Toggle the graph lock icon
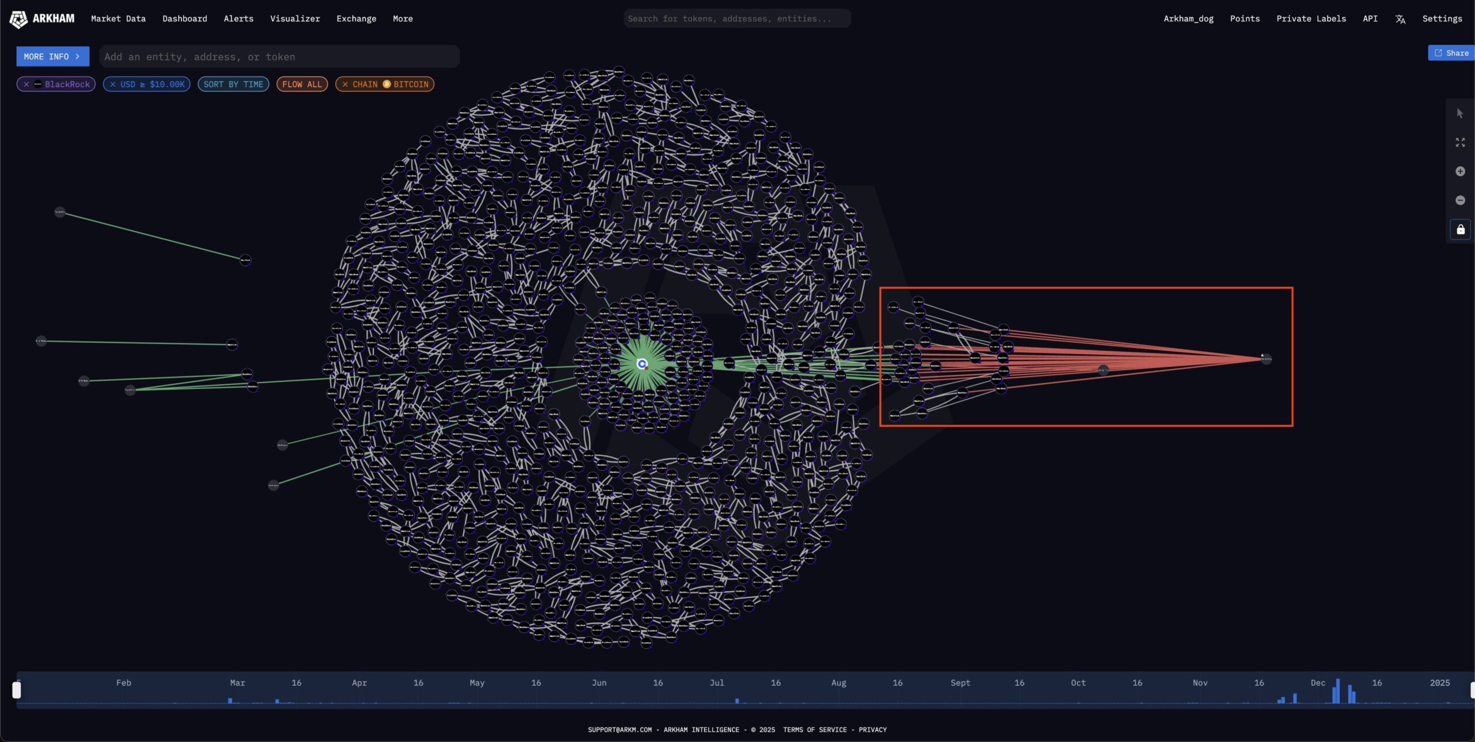This screenshot has width=1475, height=742. click(x=1460, y=230)
